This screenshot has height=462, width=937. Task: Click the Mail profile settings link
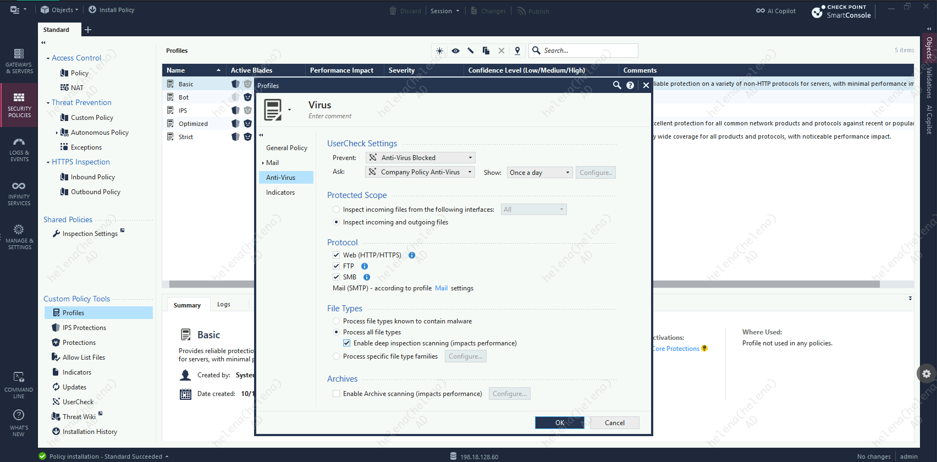coord(441,288)
